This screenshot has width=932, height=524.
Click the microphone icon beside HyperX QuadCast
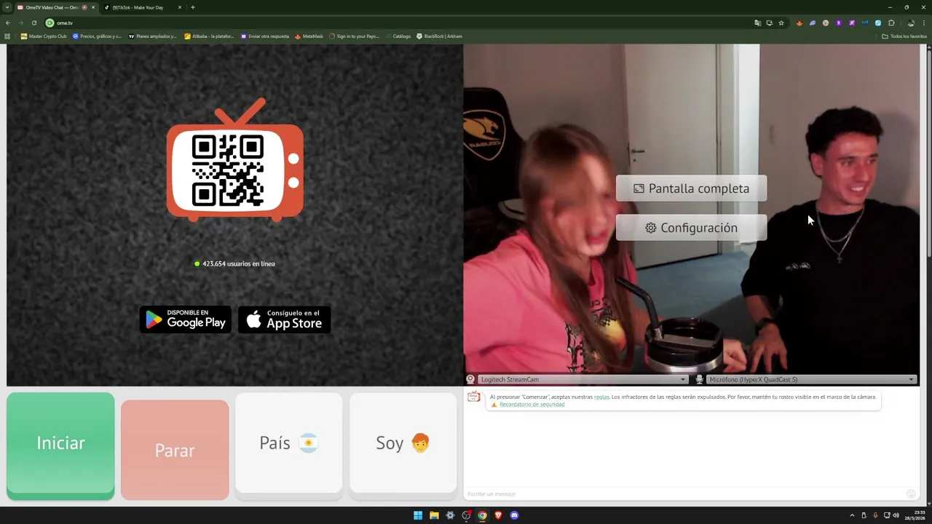pos(699,379)
